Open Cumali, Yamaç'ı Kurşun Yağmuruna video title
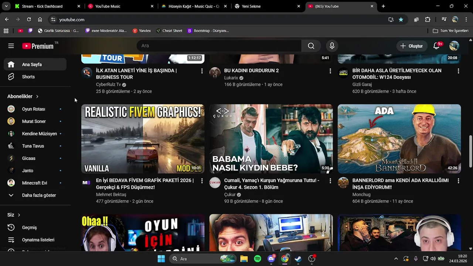 pos(272,184)
